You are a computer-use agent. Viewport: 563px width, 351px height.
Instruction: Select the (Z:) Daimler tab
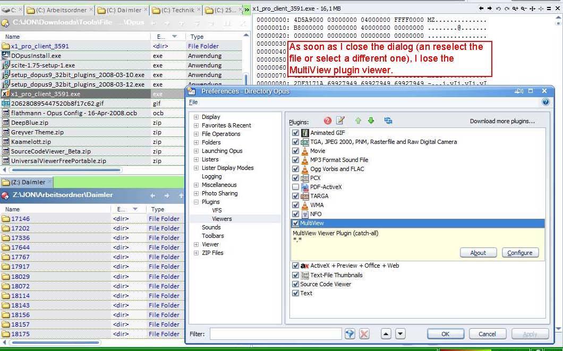tap(27, 182)
